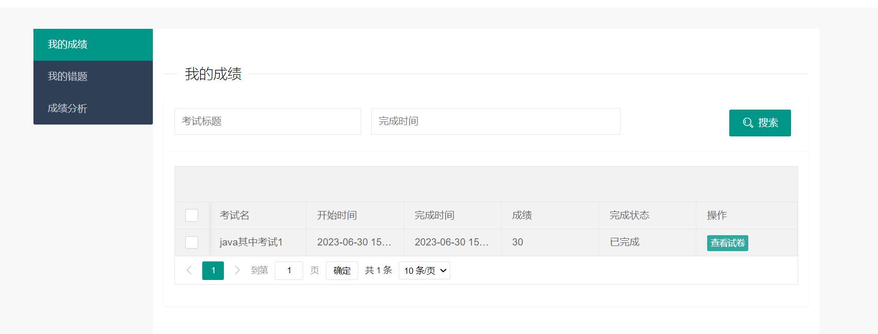Viewport: 878px width, 334px height.
Task: Click the start time cell 2023-06-30 15…
Action: [355, 242]
